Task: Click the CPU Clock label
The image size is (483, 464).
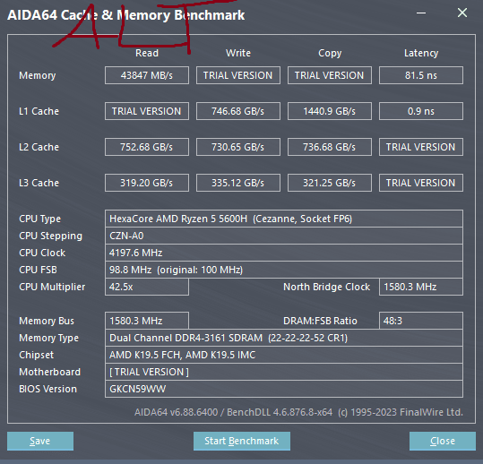Action: 42,253
